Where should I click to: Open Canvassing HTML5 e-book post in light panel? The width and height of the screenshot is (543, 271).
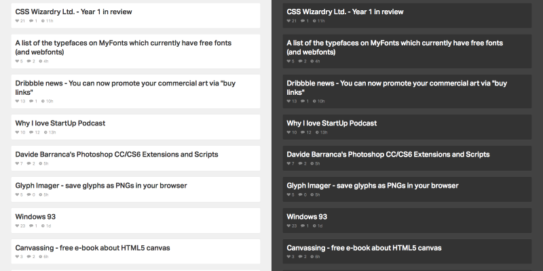tap(92, 248)
